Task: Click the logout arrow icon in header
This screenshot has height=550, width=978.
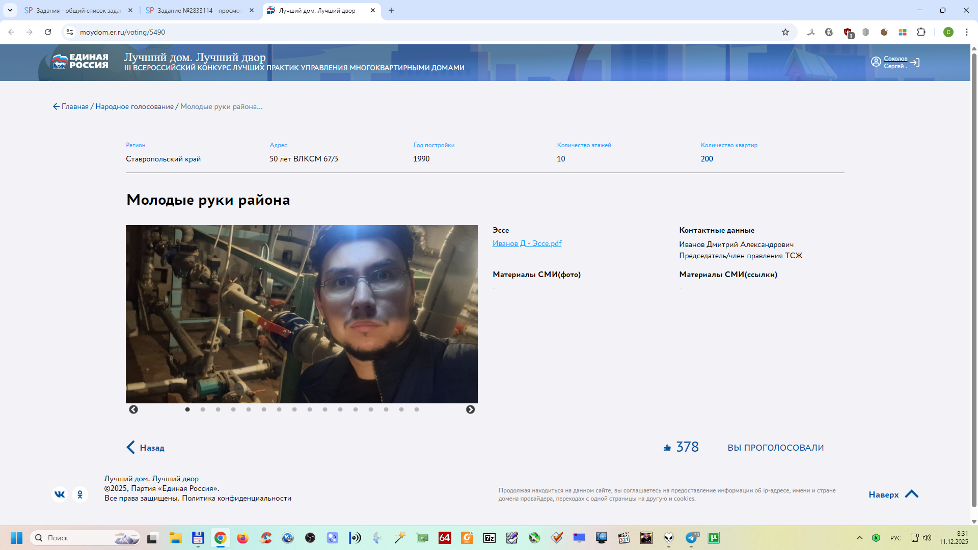Action: tap(915, 63)
